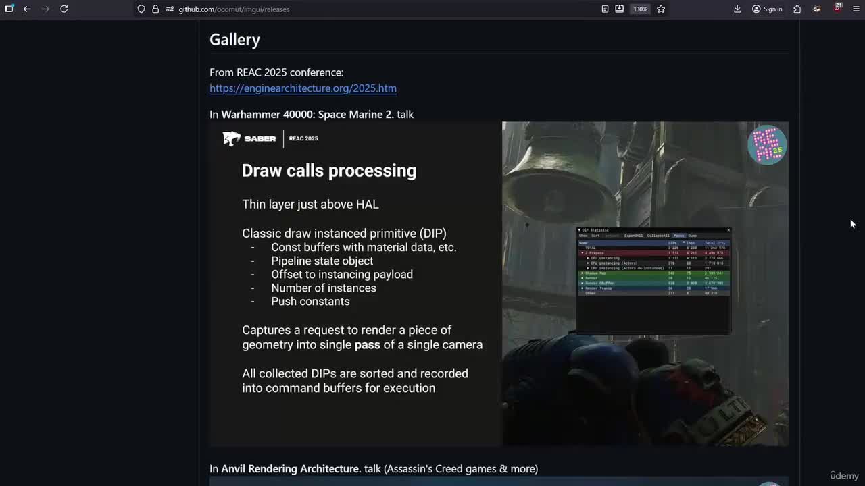Click the 130% zoom level indicator
This screenshot has height=486, width=865.
[x=640, y=9]
